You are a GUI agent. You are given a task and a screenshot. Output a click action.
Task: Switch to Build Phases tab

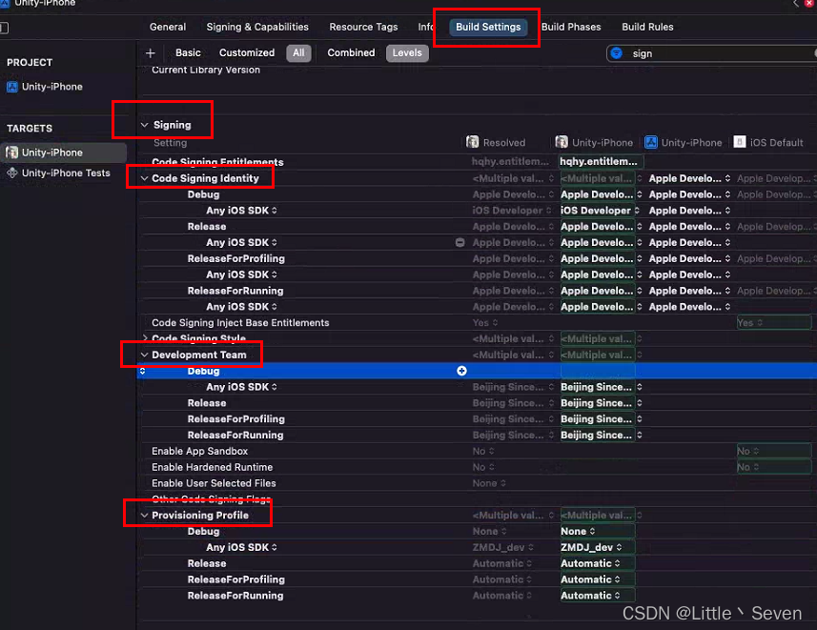coord(571,27)
